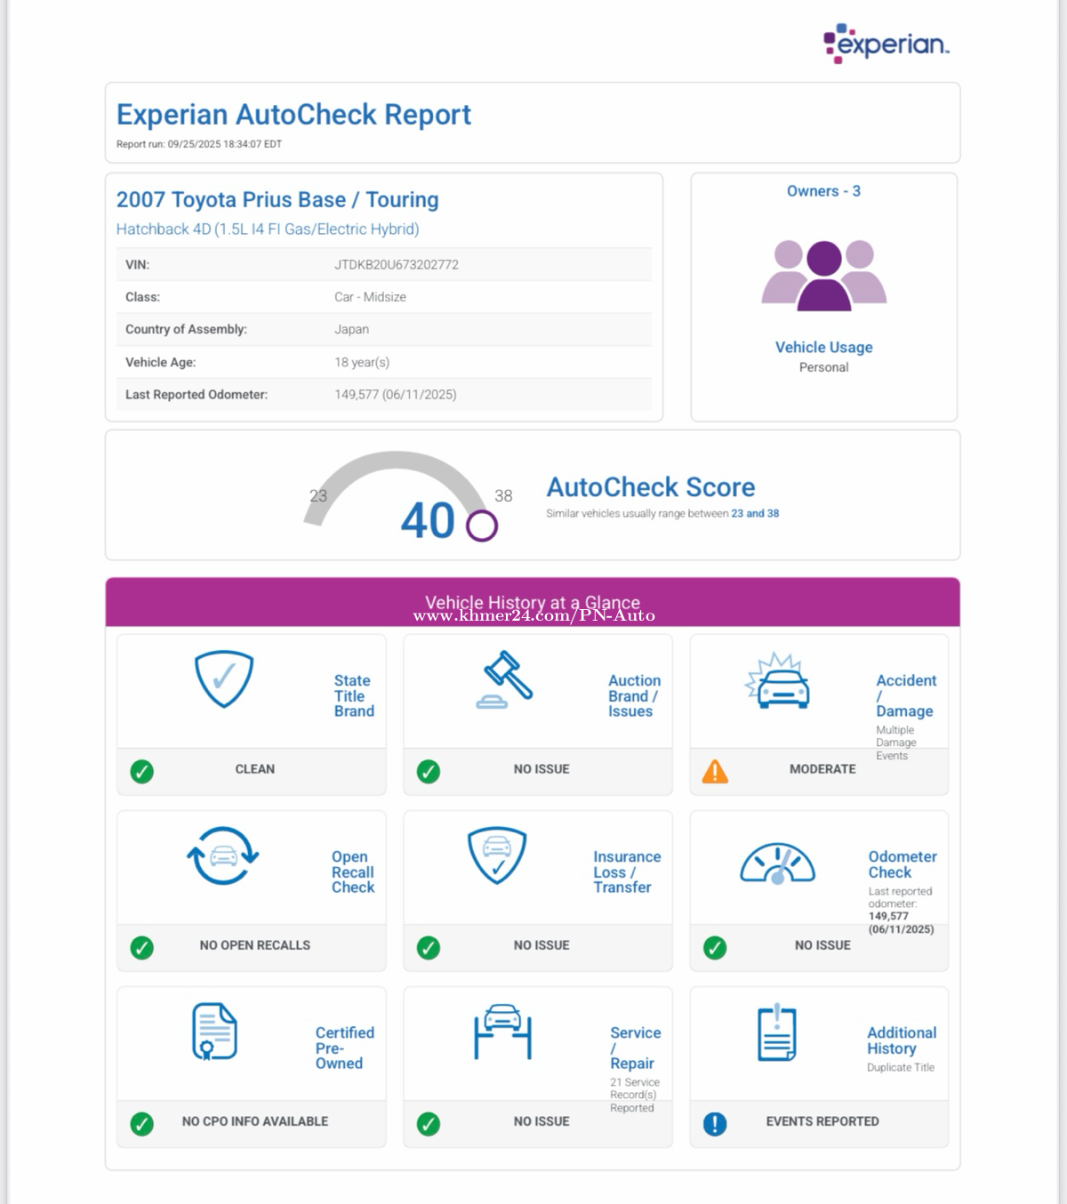Viewport: 1067px width, 1204px height.
Task: Open the Accident / Damage link
Action: [905, 695]
